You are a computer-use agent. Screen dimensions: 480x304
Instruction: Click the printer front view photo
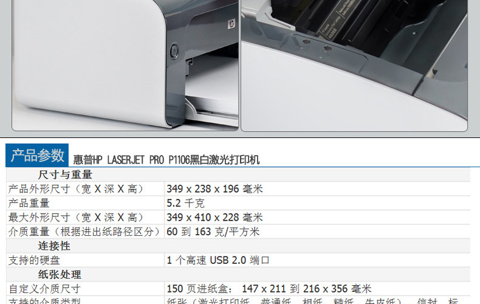[x=125, y=65]
